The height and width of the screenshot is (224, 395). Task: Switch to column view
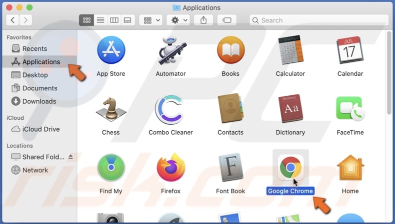coord(114,20)
